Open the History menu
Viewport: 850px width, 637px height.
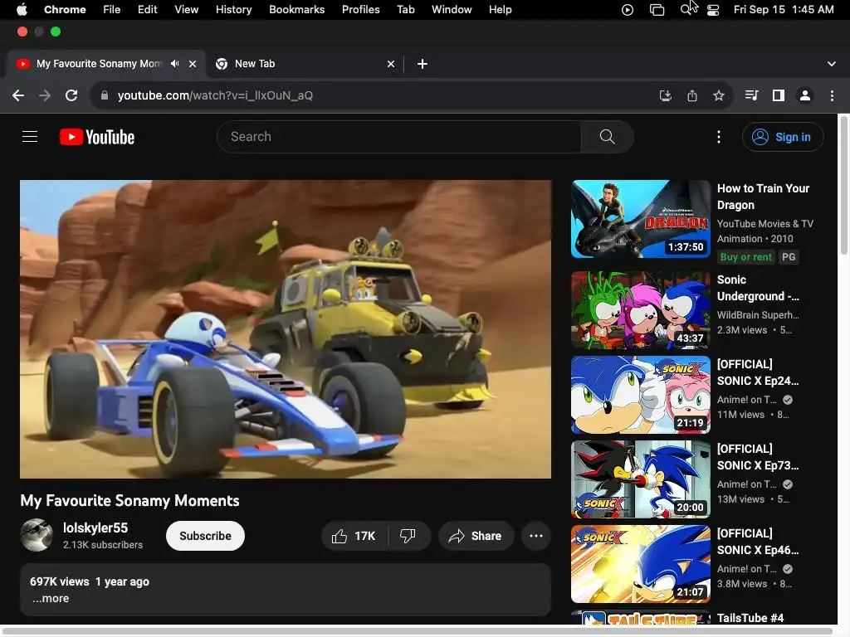tap(233, 10)
